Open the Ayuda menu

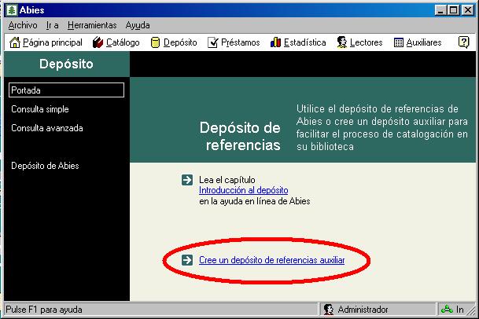click(x=138, y=25)
